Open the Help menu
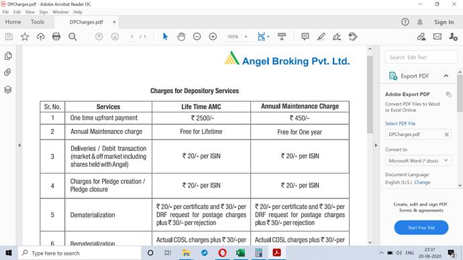Viewport: 463px width, 260px height. [x=78, y=12]
